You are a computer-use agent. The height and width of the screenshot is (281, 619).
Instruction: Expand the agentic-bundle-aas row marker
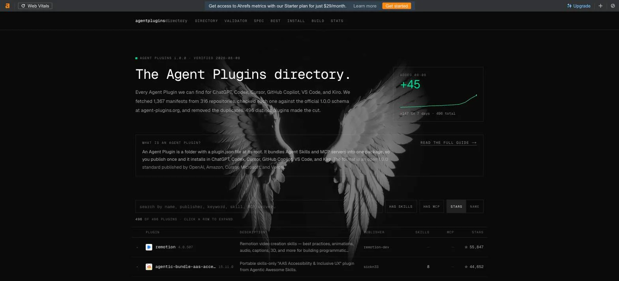pyautogui.click(x=137, y=267)
